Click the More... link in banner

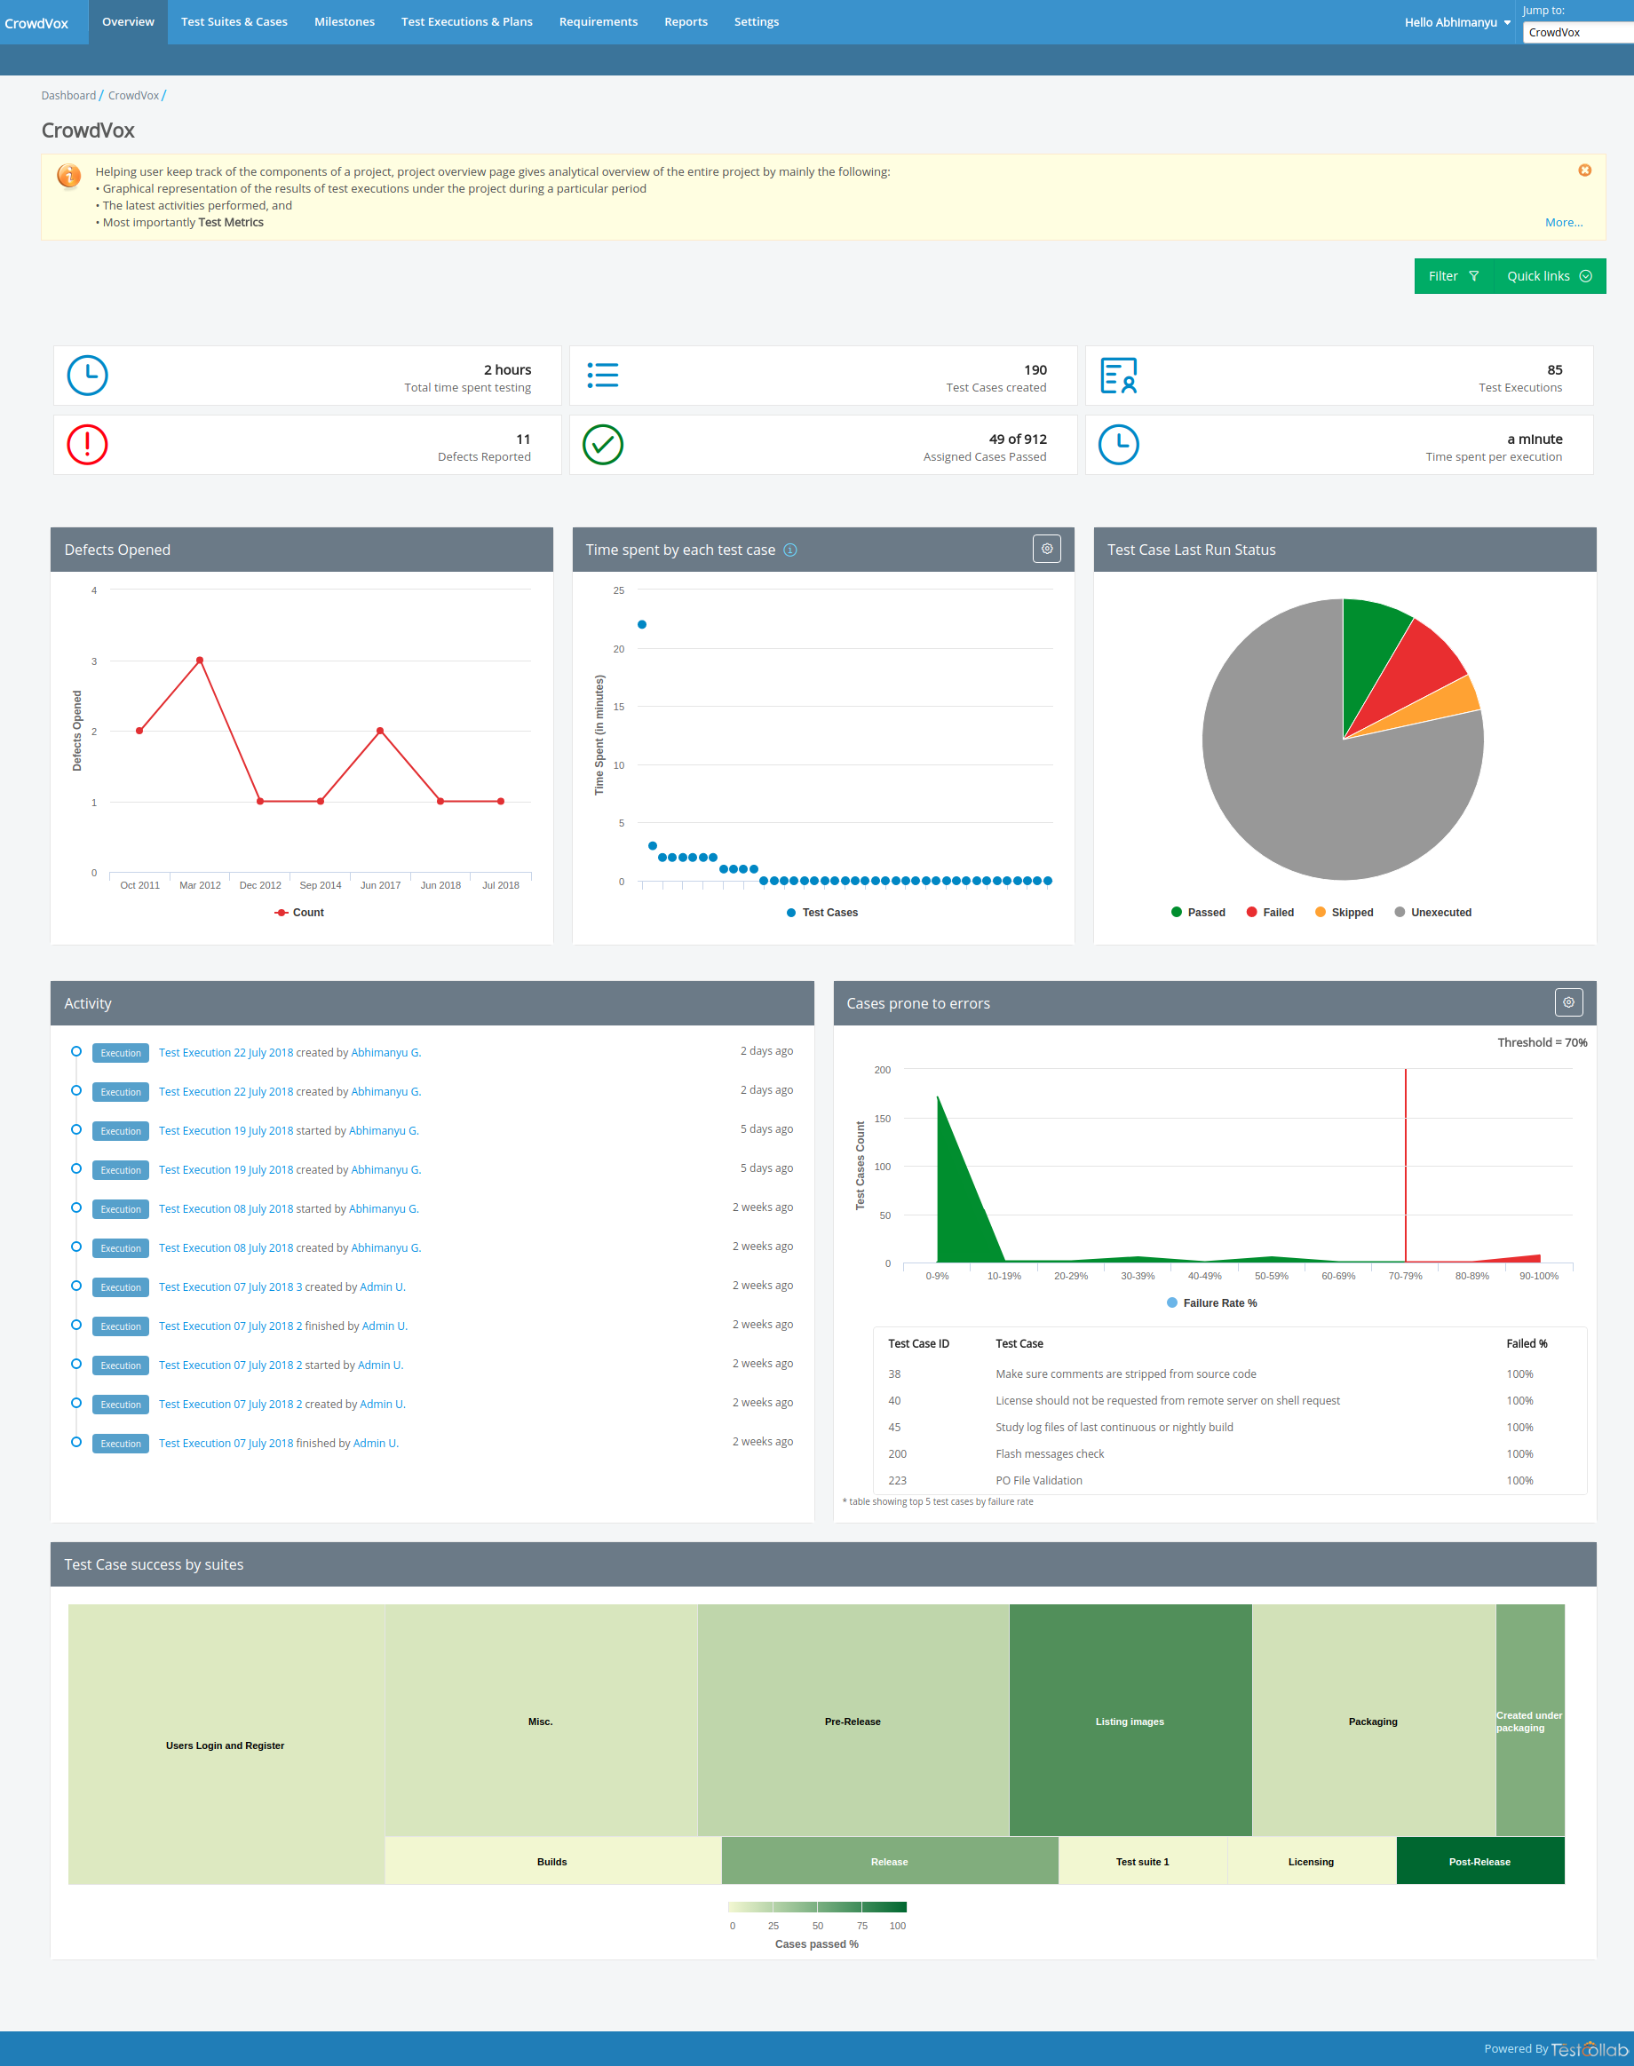[1563, 223]
